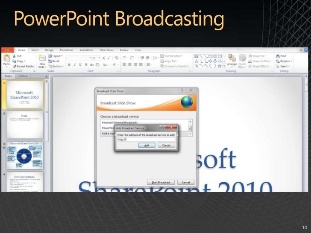Image resolution: width=311 pixels, height=233 pixels.
Task: Select slide 2 thumbnail titled Note
Action: (25, 125)
